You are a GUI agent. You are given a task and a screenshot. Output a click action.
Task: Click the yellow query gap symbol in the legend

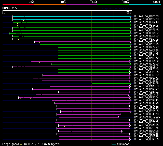[21, 144]
